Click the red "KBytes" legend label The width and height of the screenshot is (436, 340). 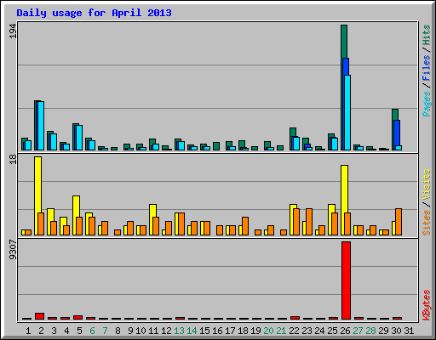pyautogui.click(x=426, y=305)
